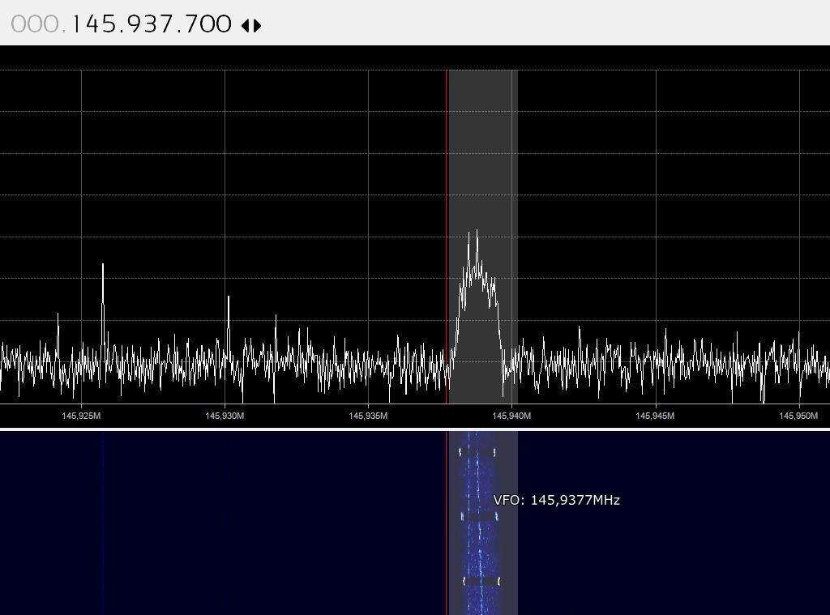The image size is (830, 615).
Task: Click the bright signal trace in the waterfall
Action: point(478,527)
